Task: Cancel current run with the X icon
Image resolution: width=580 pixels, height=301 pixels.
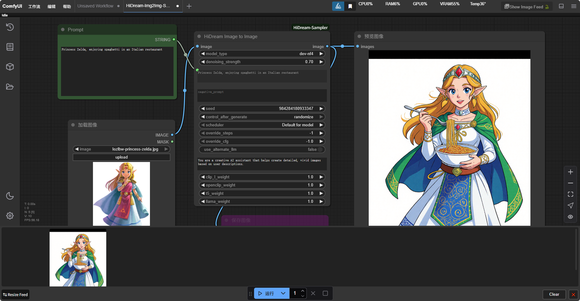Action: click(x=313, y=293)
